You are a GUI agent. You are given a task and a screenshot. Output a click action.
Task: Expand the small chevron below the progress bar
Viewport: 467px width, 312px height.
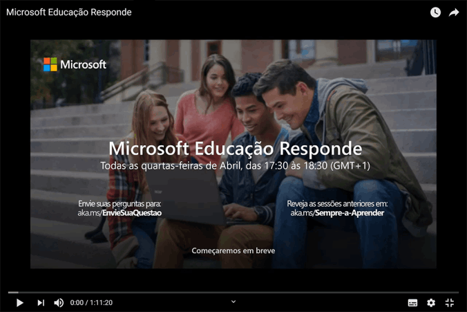tap(233, 301)
